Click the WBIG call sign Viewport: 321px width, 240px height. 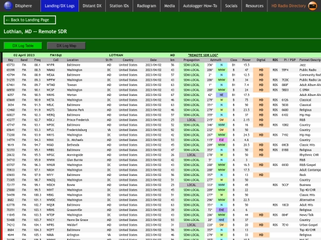(50, 195)
